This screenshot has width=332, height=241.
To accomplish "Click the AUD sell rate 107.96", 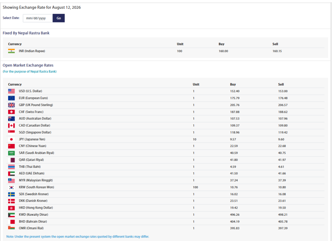I will click(x=283, y=119).
